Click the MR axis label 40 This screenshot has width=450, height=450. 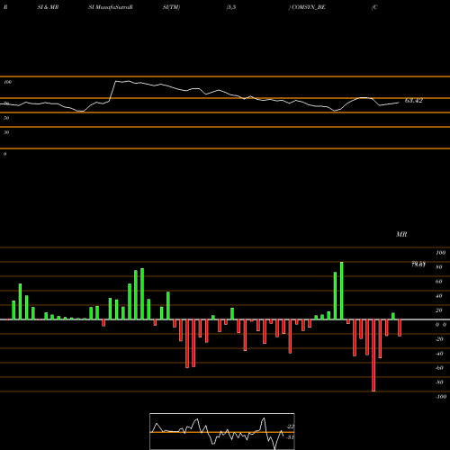click(439, 296)
